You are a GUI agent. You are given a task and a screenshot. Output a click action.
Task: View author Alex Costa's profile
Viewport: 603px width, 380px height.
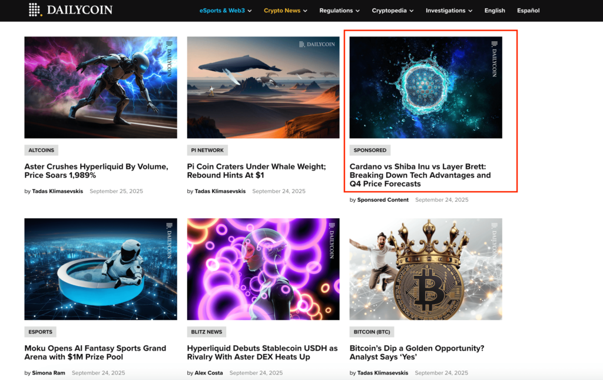click(208, 373)
